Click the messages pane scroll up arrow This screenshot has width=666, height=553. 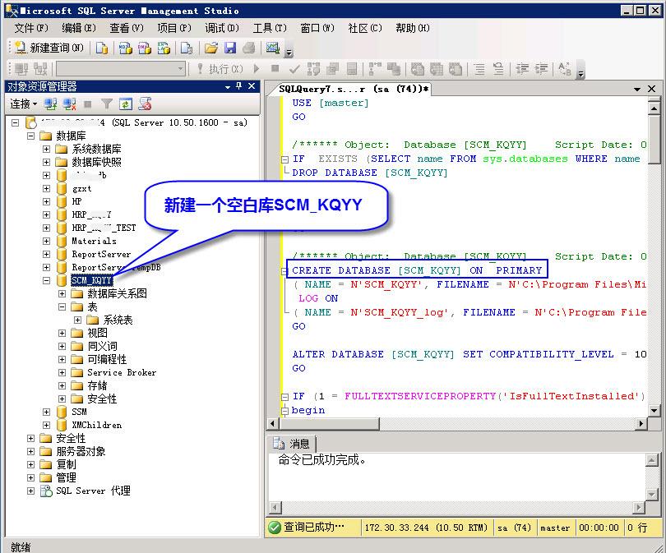(651, 459)
